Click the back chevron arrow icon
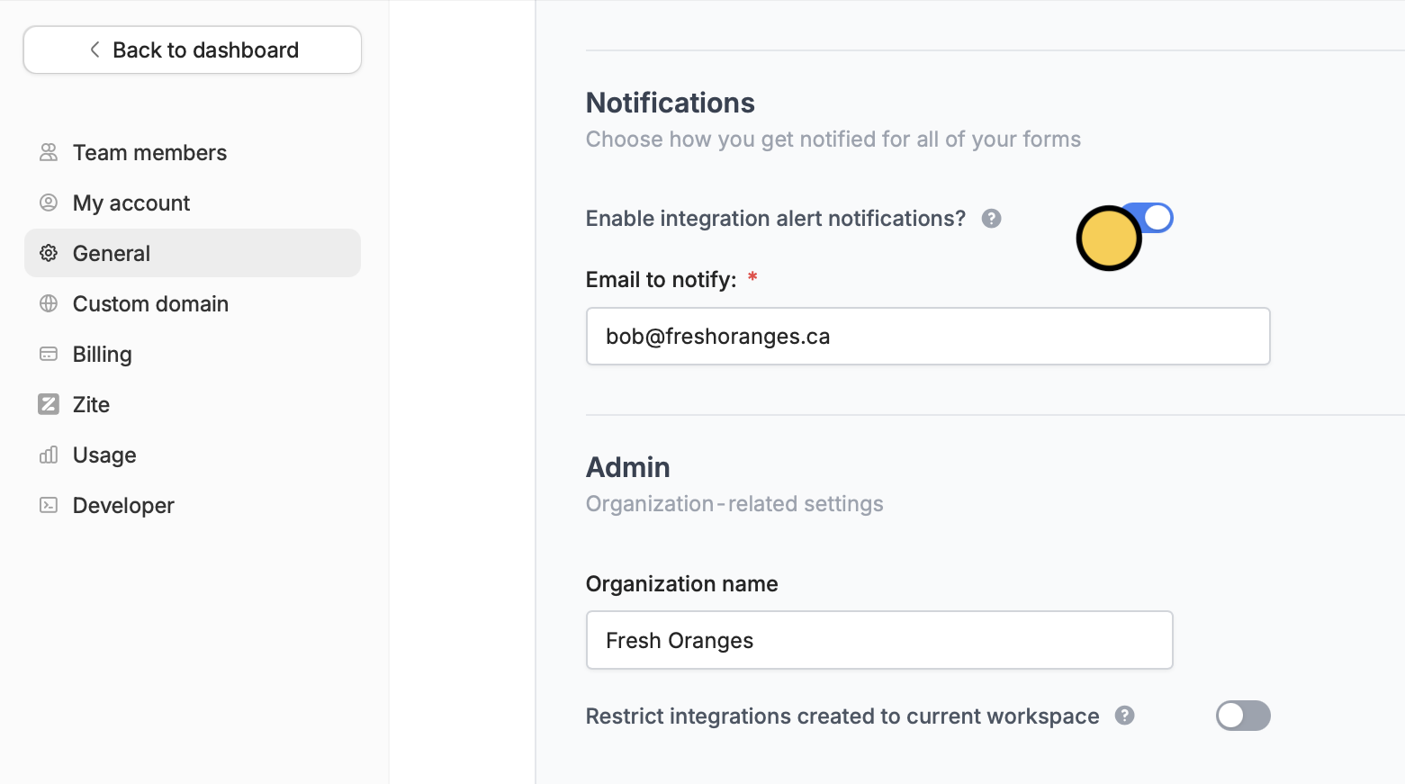 coord(95,50)
